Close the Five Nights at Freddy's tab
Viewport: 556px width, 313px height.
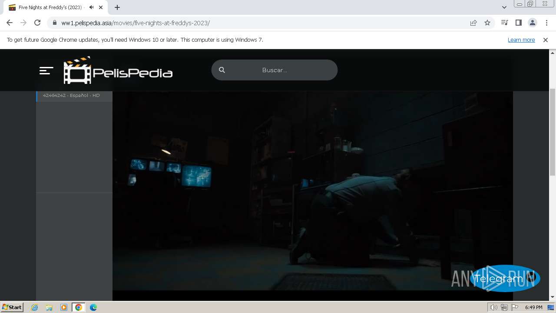coord(101,7)
